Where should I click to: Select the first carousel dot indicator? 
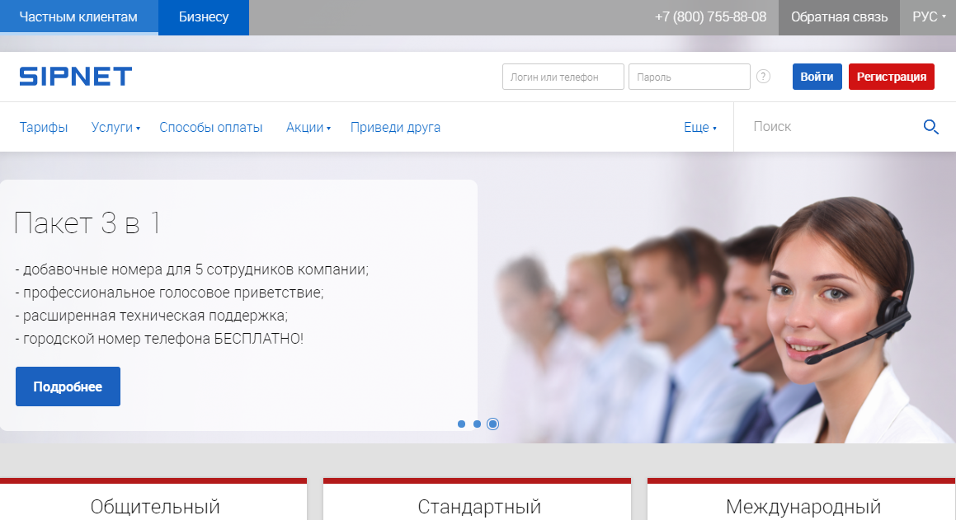pyautogui.click(x=459, y=424)
